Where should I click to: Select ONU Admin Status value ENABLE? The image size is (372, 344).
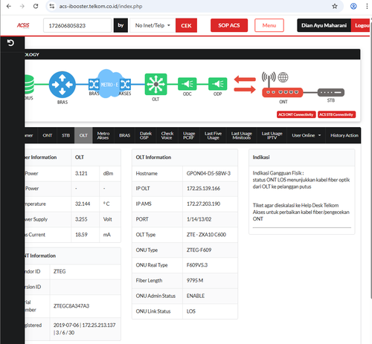point(196,296)
